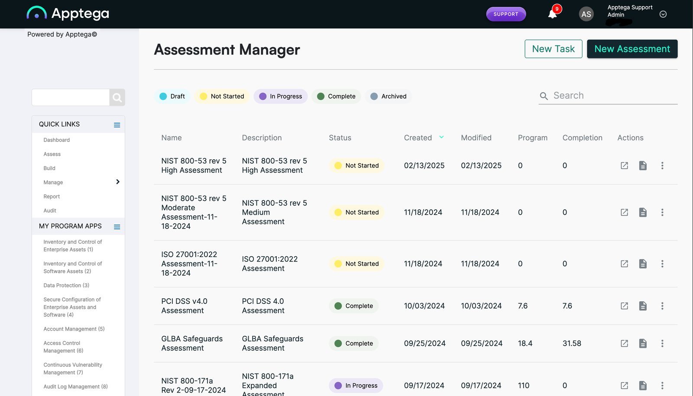Open Secure Configuration of Enterprise Assets (4)
693x396 pixels.
pos(72,307)
